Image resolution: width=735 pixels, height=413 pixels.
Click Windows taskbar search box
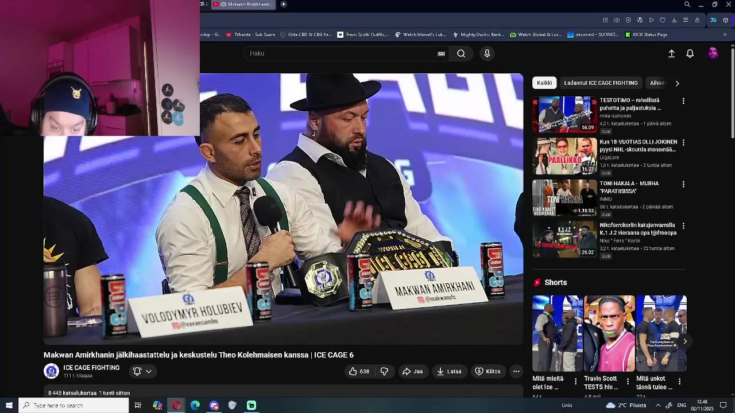tap(73, 406)
